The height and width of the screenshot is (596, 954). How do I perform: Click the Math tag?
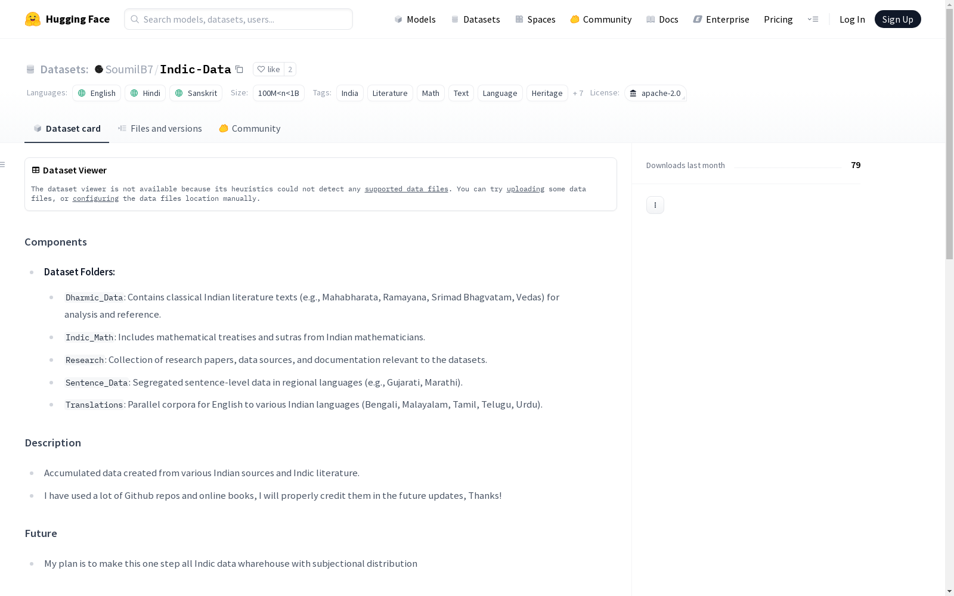coord(430,93)
